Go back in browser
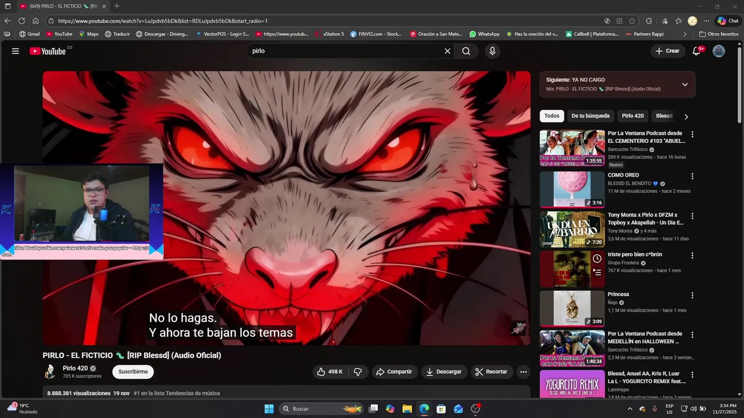 tap(8, 21)
